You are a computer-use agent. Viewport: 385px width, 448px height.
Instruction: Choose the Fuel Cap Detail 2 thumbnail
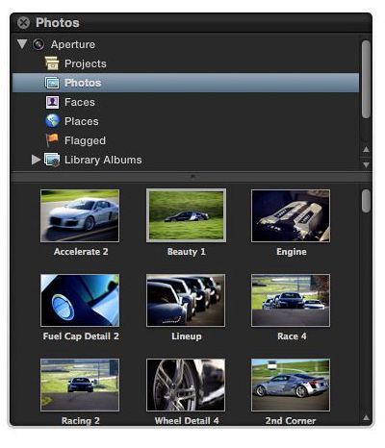80,300
